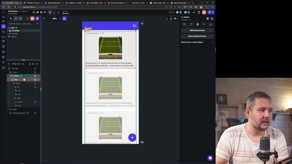Viewport: 292px width, 164px height.
Task: Open the settings gear sidebar icon
Action: coord(3,68)
